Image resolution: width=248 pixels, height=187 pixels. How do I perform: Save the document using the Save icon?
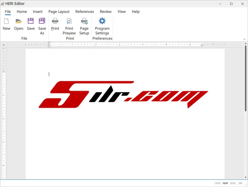pos(31,21)
